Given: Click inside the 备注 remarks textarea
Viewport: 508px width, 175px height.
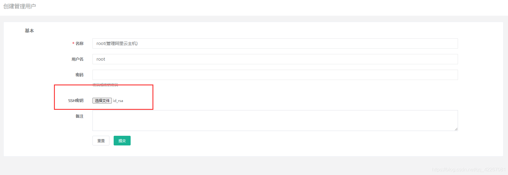Looking at the screenshot, I should tap(275, 120).
